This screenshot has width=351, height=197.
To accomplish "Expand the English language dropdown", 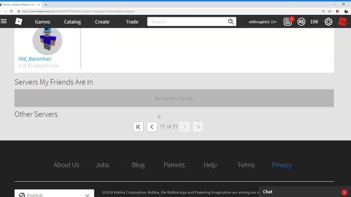I will coord(54,194).
